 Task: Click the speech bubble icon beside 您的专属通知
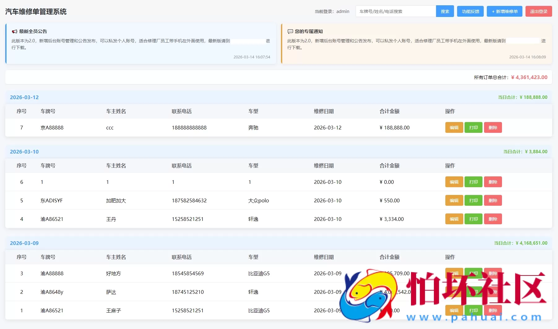(x=290, y=31)
